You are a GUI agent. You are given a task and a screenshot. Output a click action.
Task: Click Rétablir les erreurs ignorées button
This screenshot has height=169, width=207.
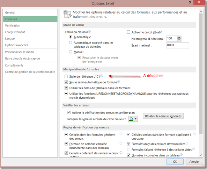pyautogui.click(x=163, y=116)
